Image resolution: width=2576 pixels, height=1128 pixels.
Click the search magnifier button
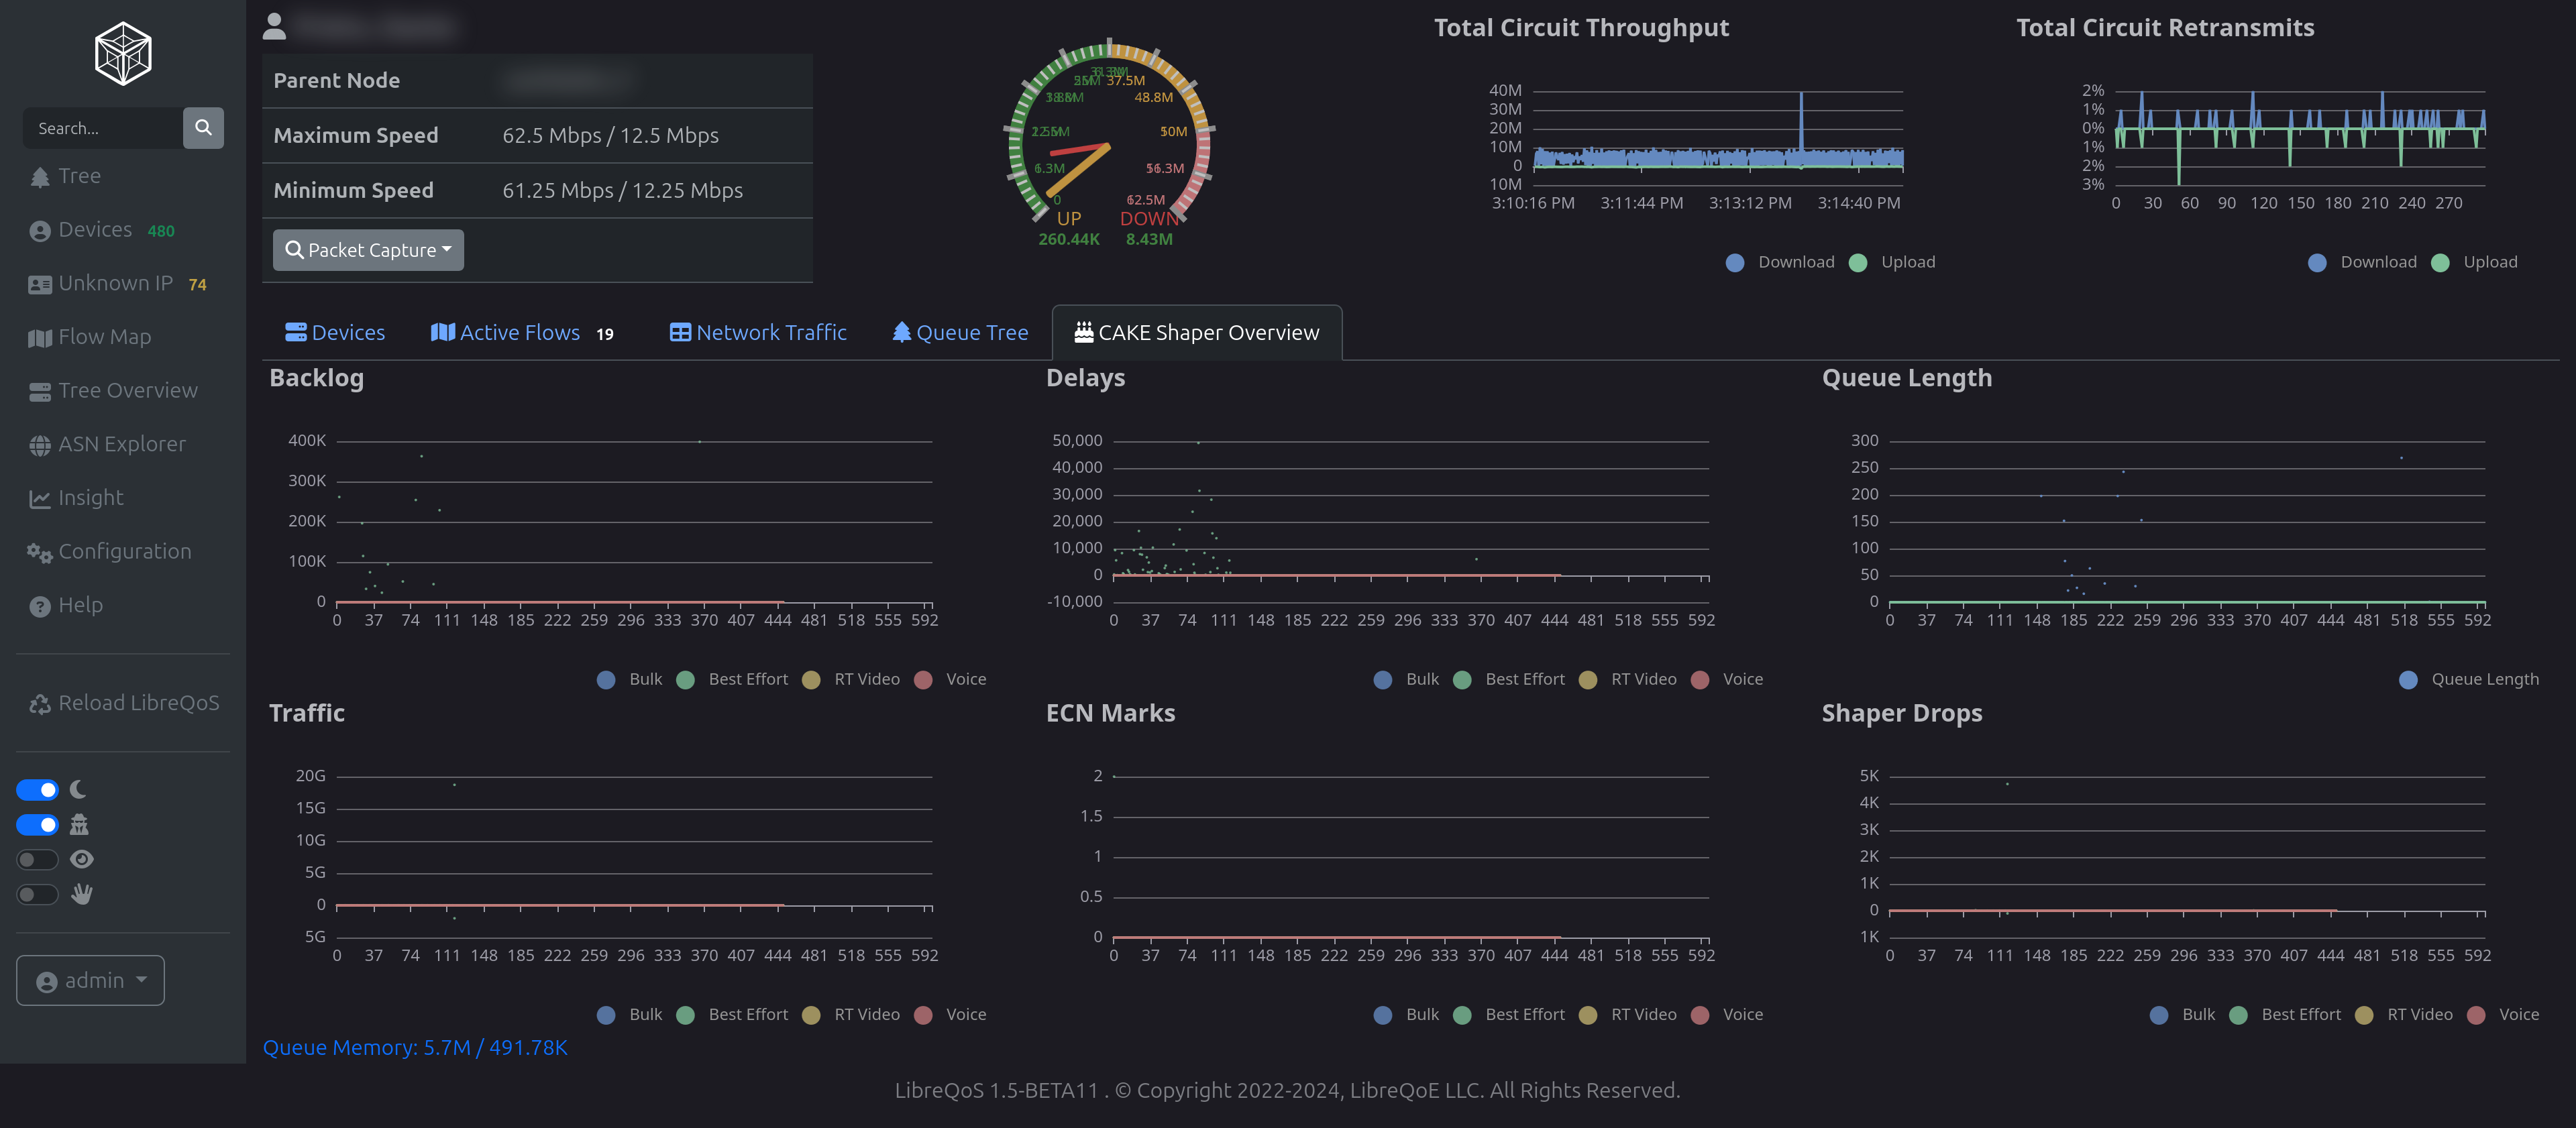pyautogui.click(x=203, y=128)
